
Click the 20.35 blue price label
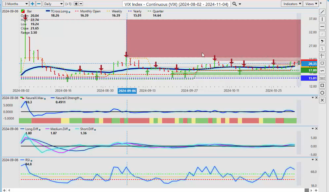(309, 64)
